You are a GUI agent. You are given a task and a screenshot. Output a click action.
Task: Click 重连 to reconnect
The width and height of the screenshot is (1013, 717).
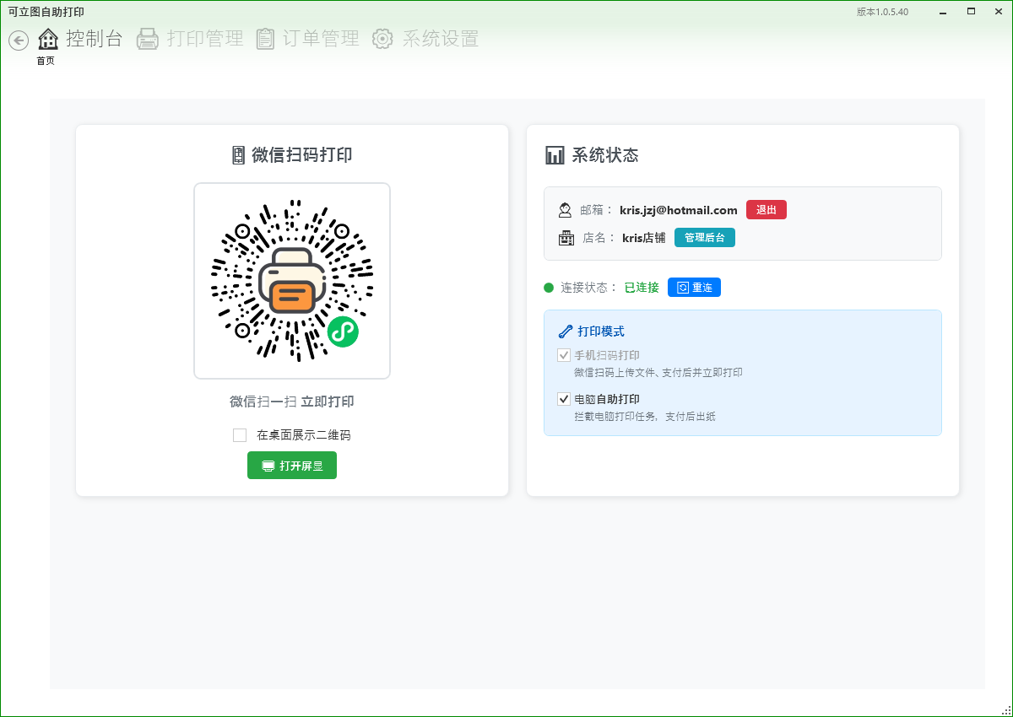coord(694,288)
